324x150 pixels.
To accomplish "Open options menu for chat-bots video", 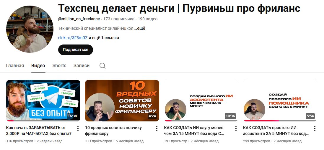I will coord(78,128).
